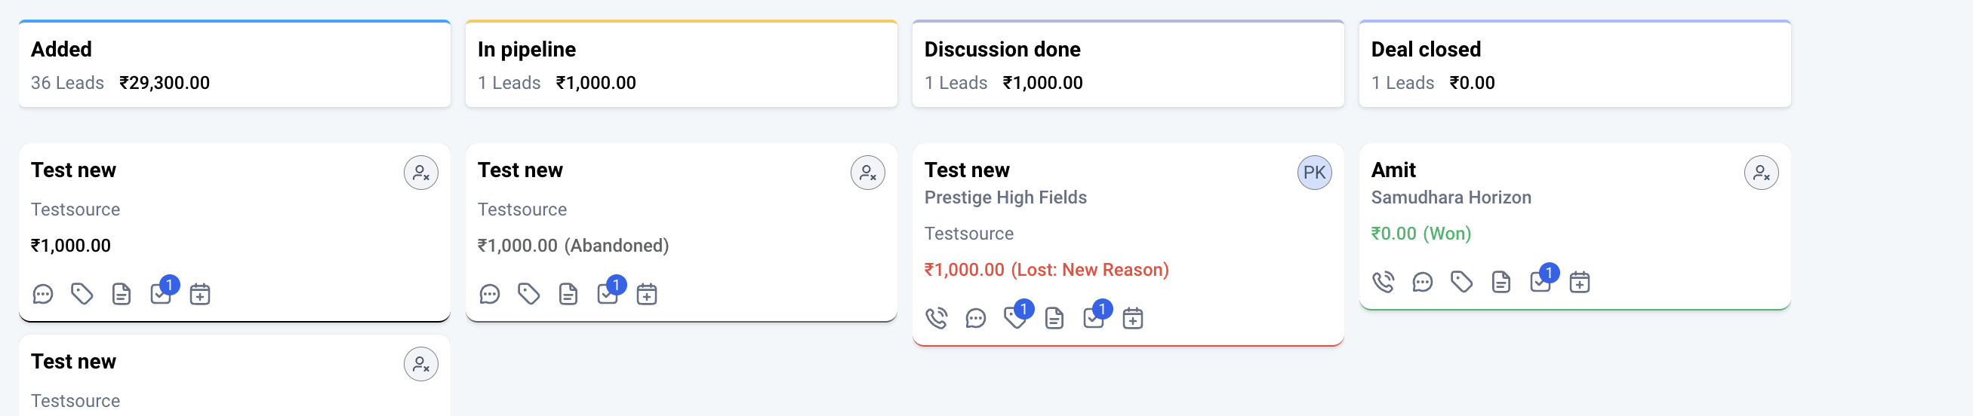Add calendar event on the Abandoned lead card
Viewport: 1973px width, 416px height.
[x=646, y=295]
